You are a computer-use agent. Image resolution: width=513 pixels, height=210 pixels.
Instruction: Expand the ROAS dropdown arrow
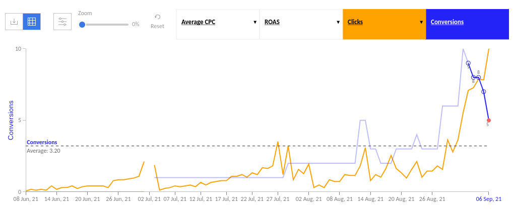click(x=338, y=22)
